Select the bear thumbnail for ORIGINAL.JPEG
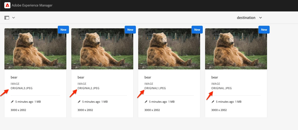 236,49
